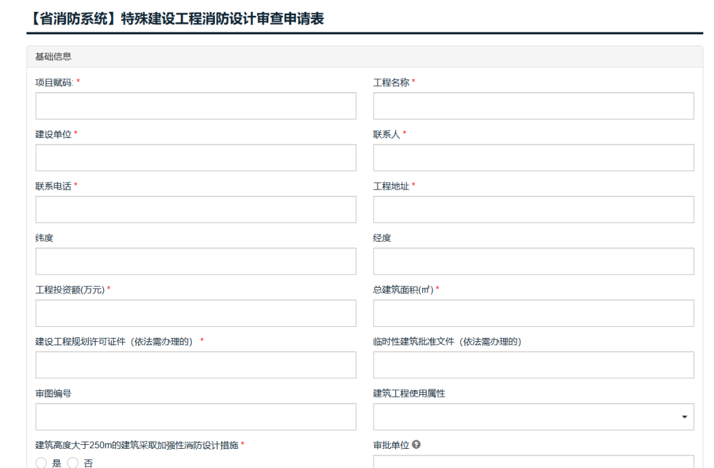This screenshot has height=468, width=714.
Task: Click the 基础信息 section header
Action: 46,57
